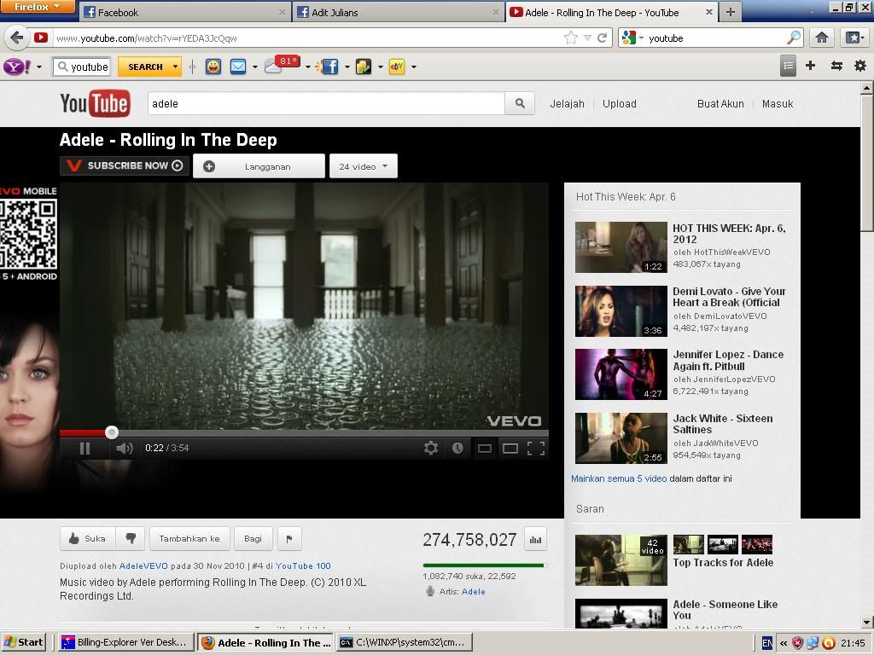The image size is (874, 655).
Task: Open Jelajah browse link
Action: click(x=567, y=103)
